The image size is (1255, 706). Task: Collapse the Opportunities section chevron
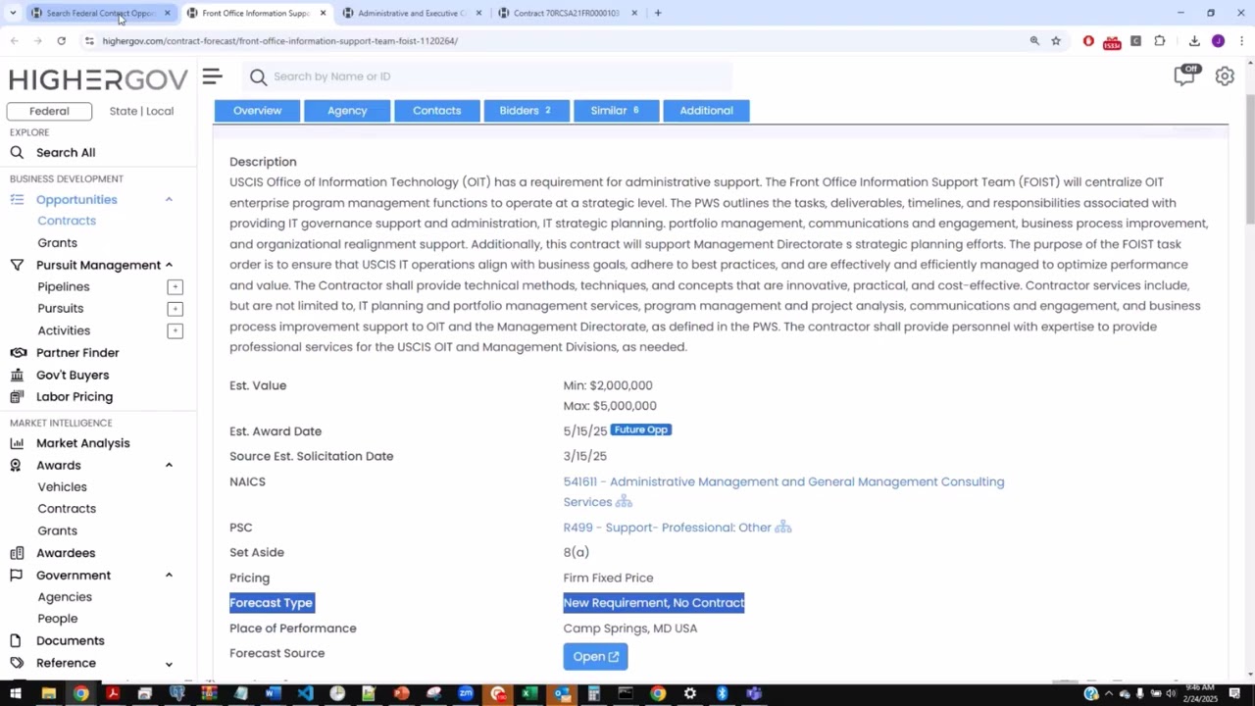point(169,200)
